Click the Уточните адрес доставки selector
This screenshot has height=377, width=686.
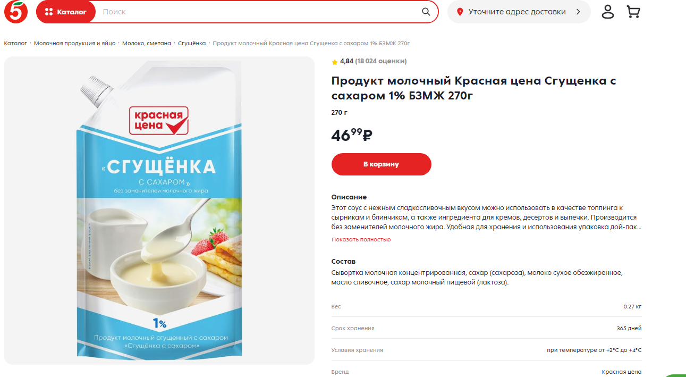click(519, 12)
